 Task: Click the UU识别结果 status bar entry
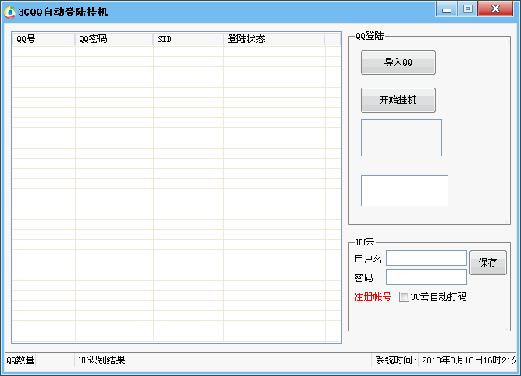click(x=102, y=360)
